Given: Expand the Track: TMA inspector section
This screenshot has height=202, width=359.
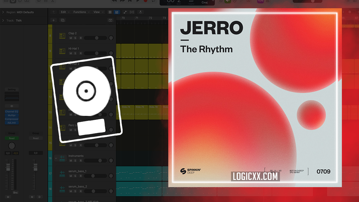Looking at the screenshot, I should (3, 20).
